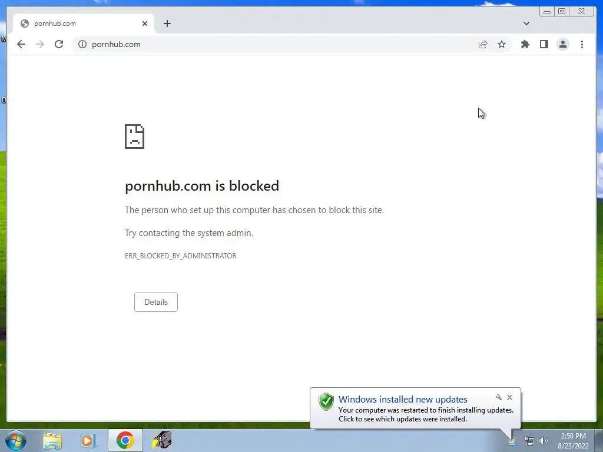
Task: Go back to the previous page
Action: (x=21, y=44)
